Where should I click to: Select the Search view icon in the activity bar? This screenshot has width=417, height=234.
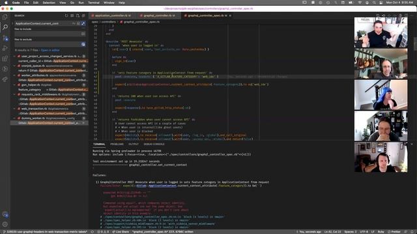(x=5, y=27)
